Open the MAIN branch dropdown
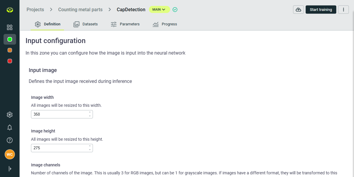This screenshot has height=177, width=354. [159, 10]
